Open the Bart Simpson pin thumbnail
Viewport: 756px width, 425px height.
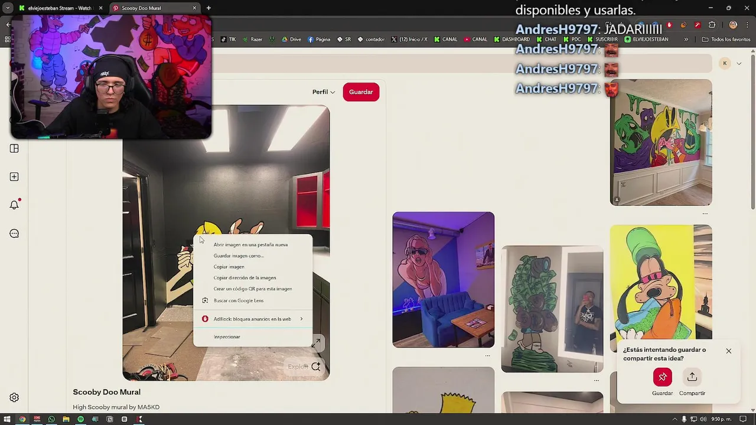point(444,390)
